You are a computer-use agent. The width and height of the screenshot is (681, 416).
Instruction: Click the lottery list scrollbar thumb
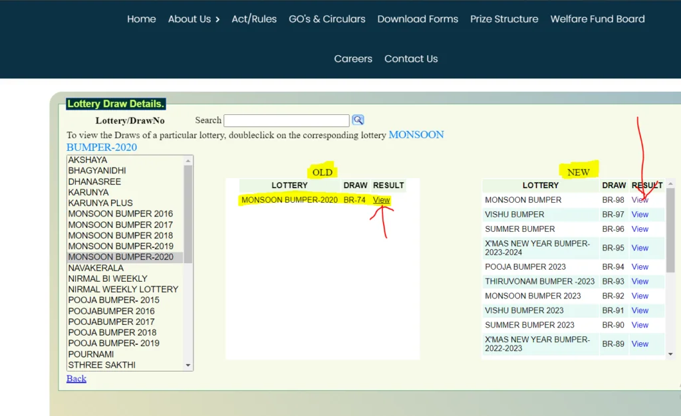[x=188, y=214]
